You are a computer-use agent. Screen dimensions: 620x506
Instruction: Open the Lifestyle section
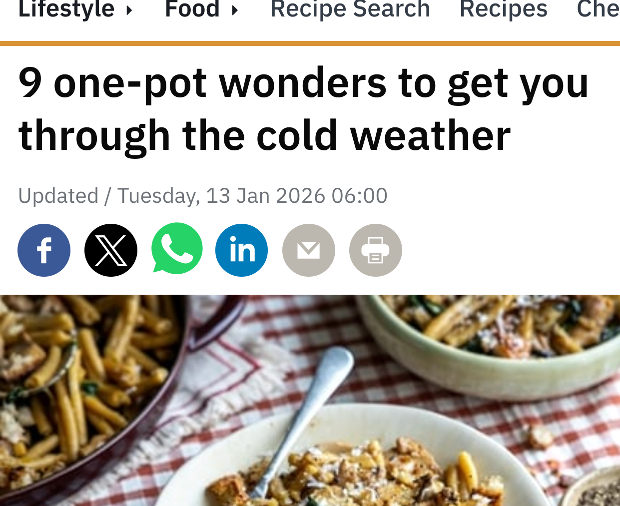coord(66,9)
